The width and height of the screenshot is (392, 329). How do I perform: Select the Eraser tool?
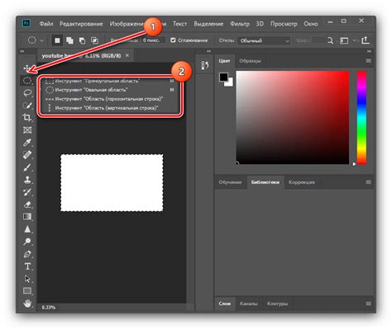(x=27, y=204)
